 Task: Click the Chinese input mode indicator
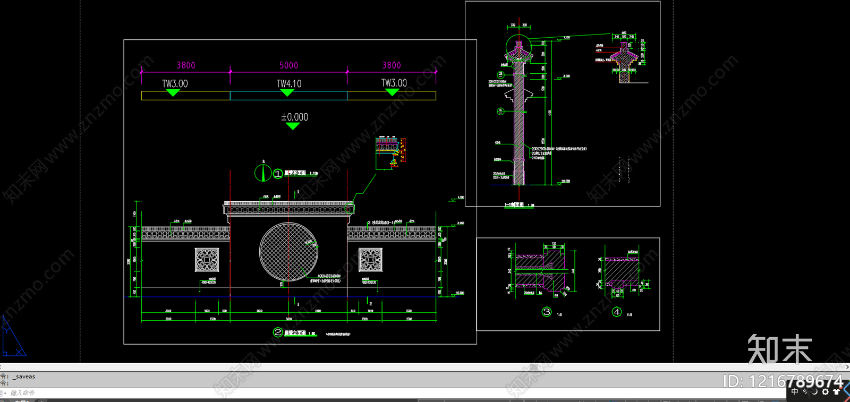tap(795, 392)
